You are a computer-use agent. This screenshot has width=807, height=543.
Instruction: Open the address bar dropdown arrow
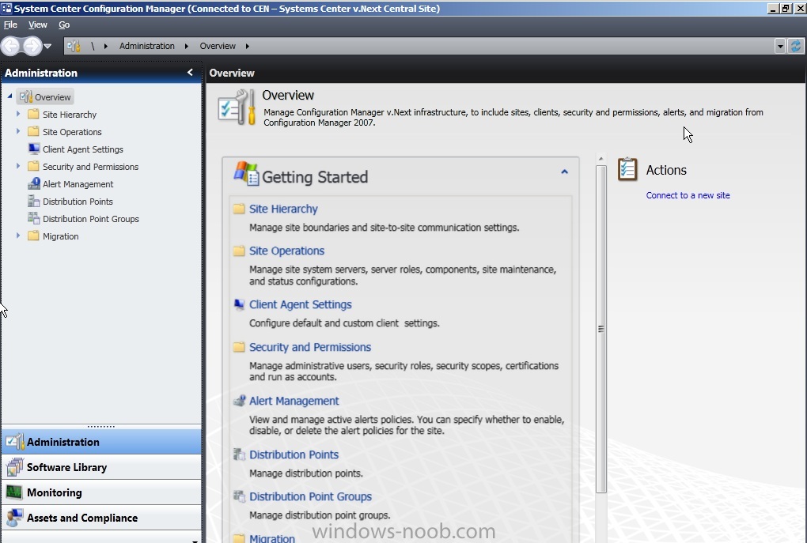point(780,47)
